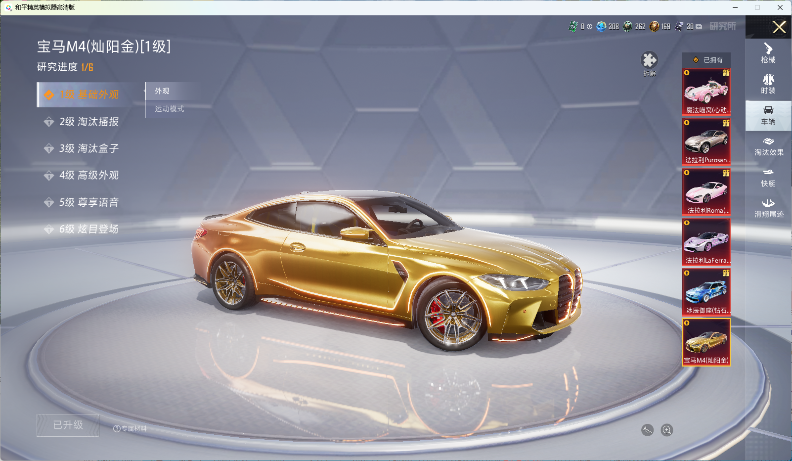The width and height of the screenshot is (792, 461).
Task: Select the 2级 淘汰播报 level
Action: [89, 122]
